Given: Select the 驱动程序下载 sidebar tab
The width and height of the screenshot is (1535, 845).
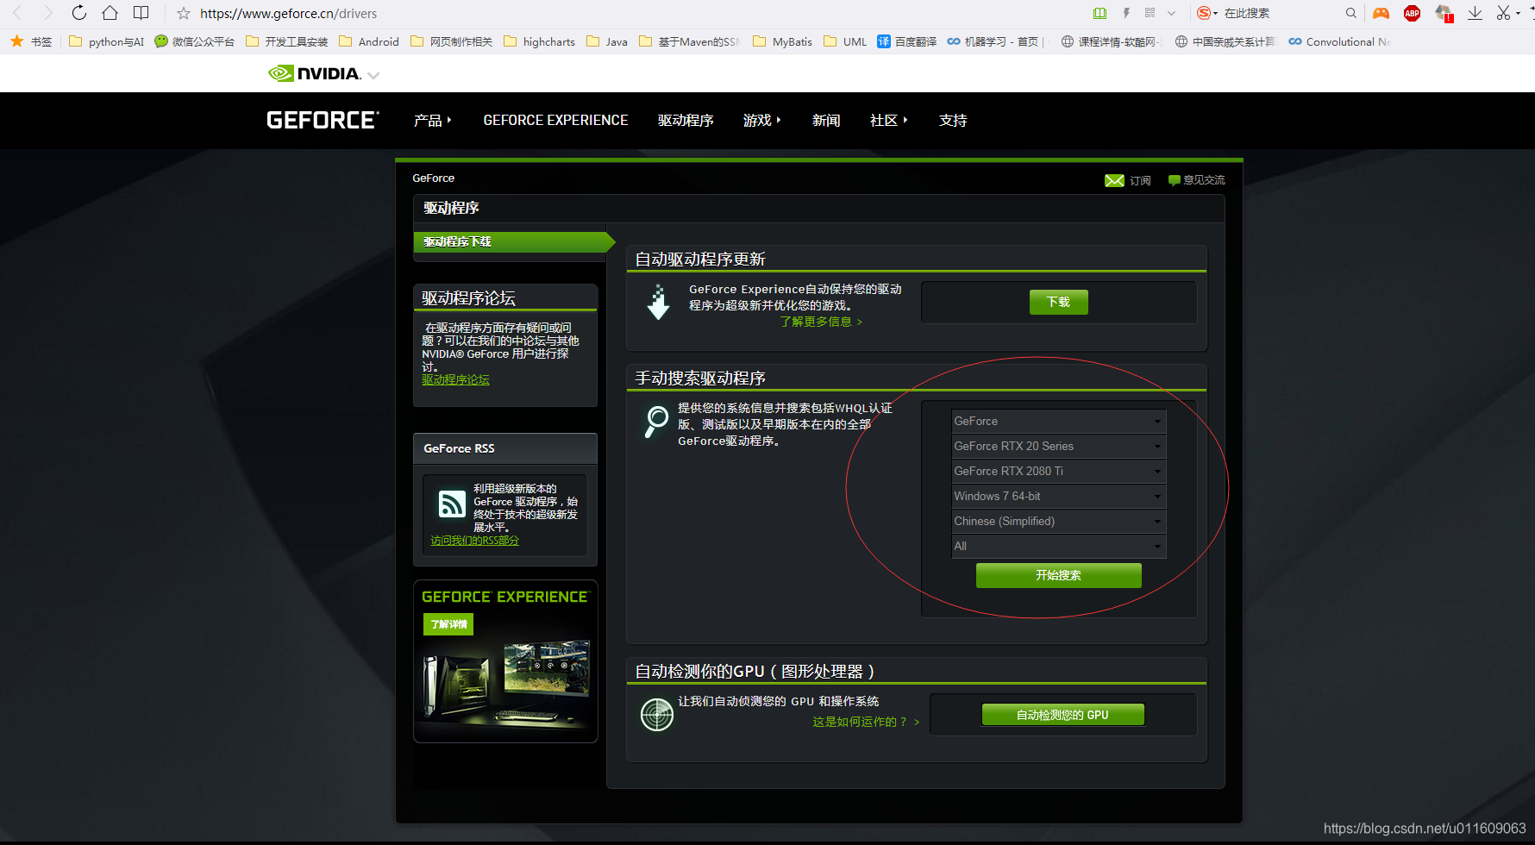Looking at the screenshot, I should 514,242.
